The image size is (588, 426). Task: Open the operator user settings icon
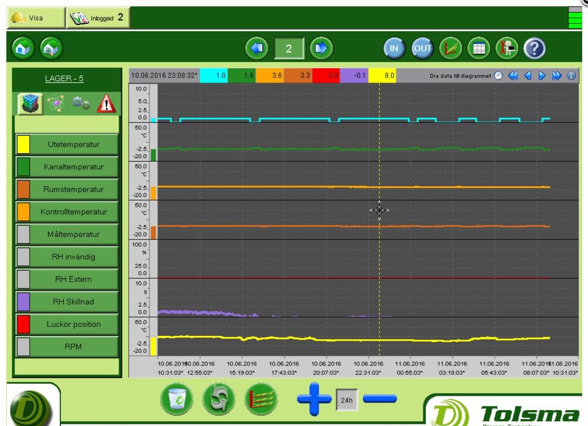507,48
